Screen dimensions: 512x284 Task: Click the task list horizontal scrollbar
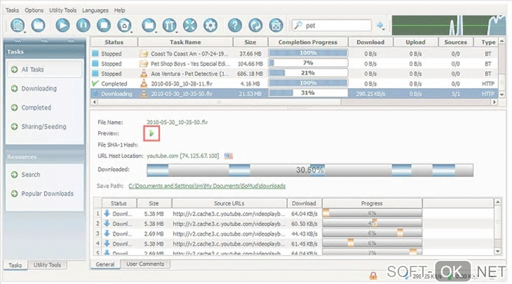click(x=294, y=102)
